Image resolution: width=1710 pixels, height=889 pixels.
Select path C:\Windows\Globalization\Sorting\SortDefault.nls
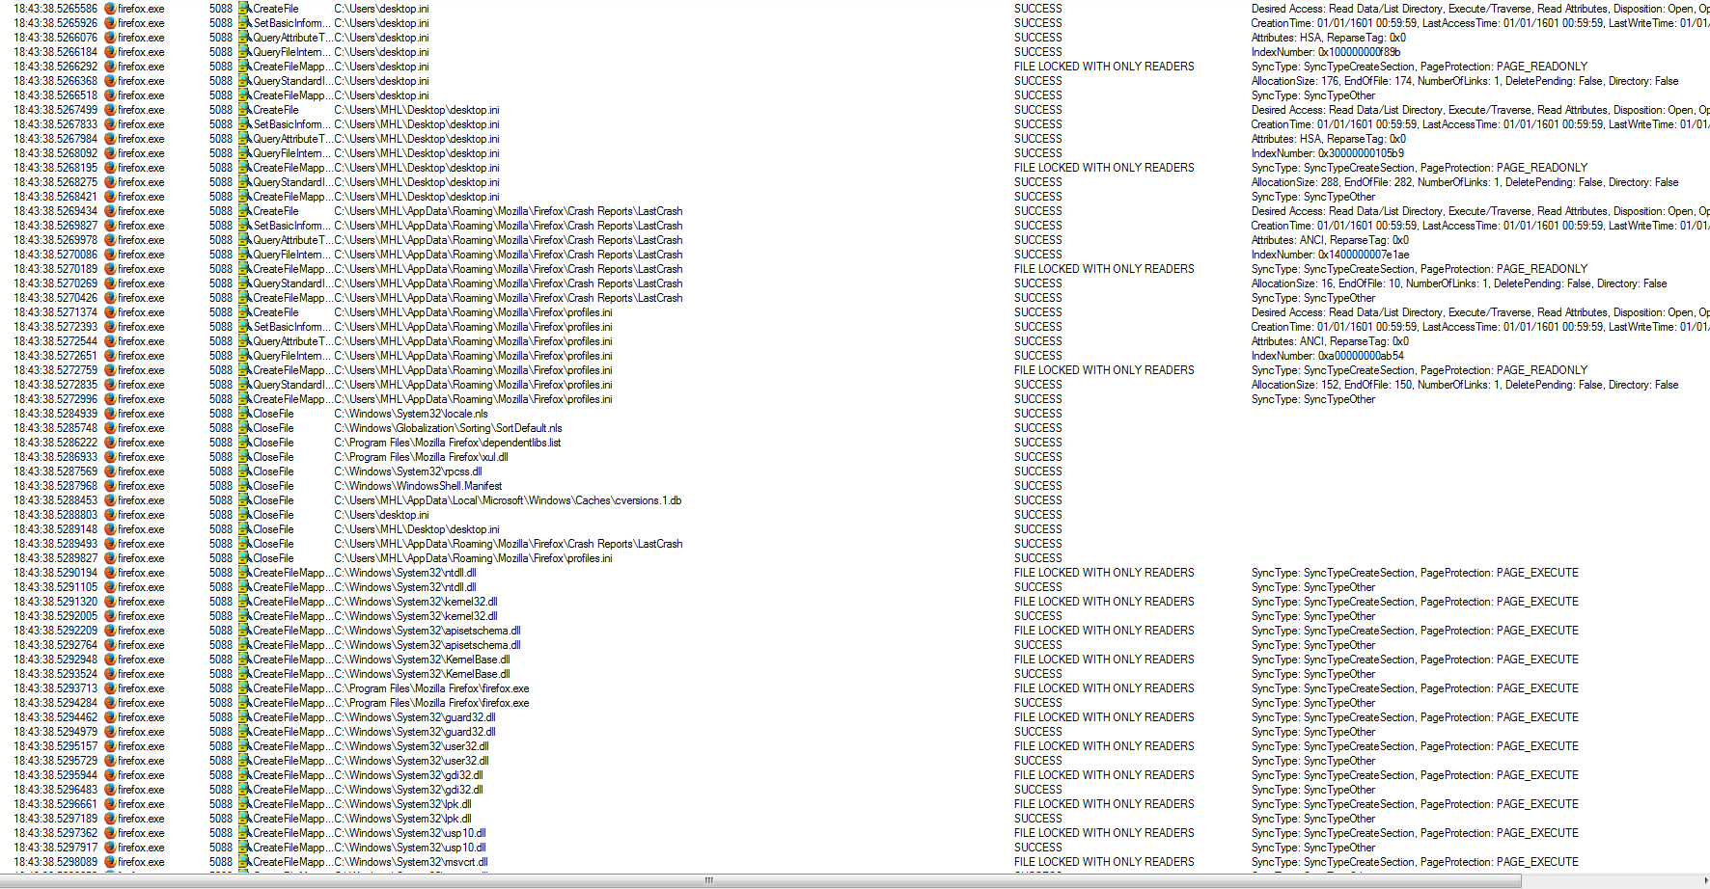click(448, 428)
